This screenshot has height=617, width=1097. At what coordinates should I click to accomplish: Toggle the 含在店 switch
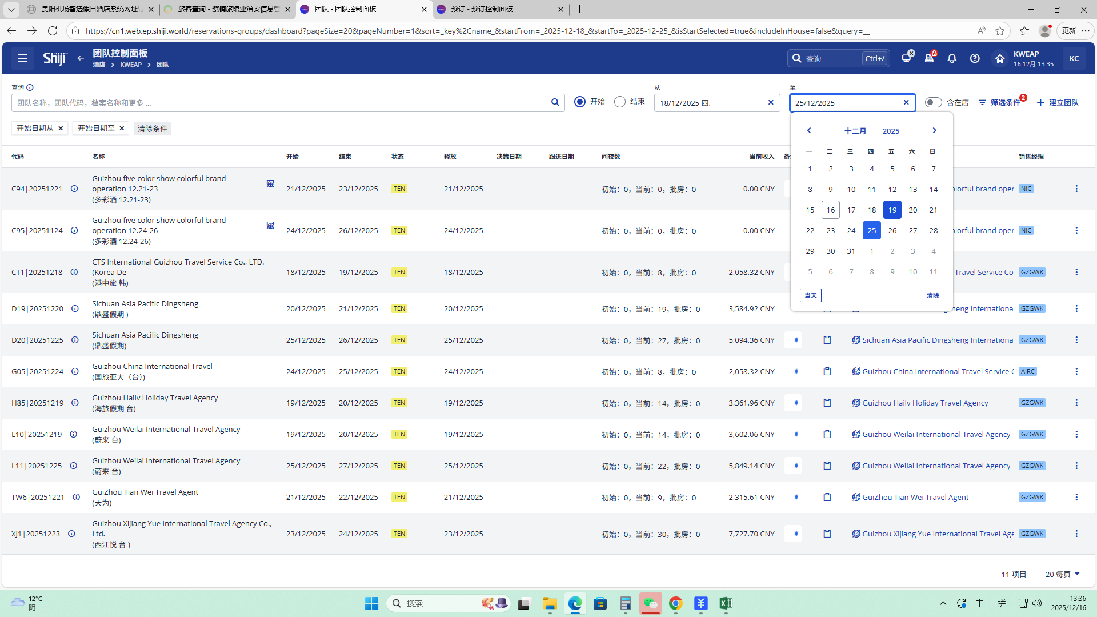(x=933, y=102)
